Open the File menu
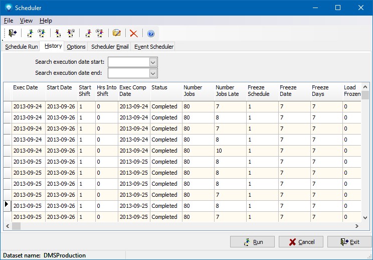Image resolution: width=373 pixels, height=260 pixels. click(x=9, y=21)
